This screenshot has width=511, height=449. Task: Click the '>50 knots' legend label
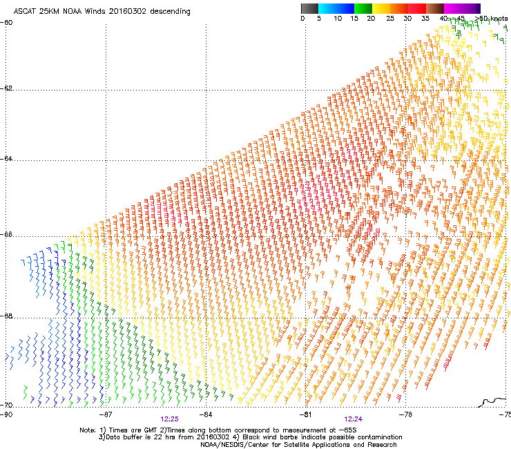pos(492,19)
